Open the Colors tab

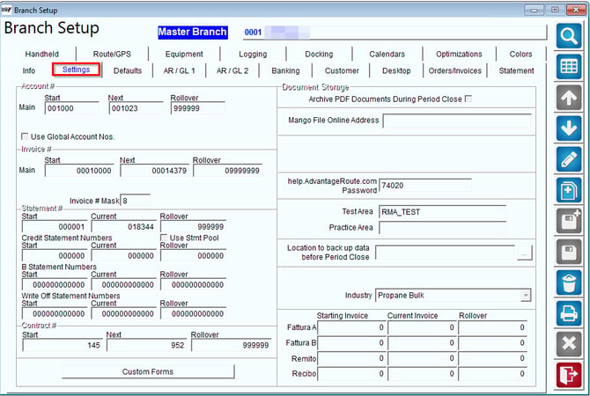tap(520, 55)
